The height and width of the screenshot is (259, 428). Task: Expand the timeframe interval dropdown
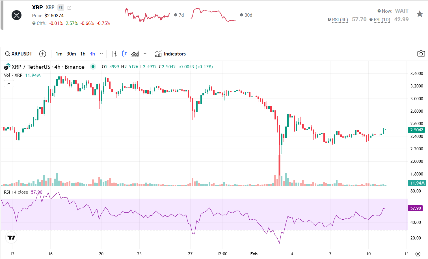click(x=101, y=54)
